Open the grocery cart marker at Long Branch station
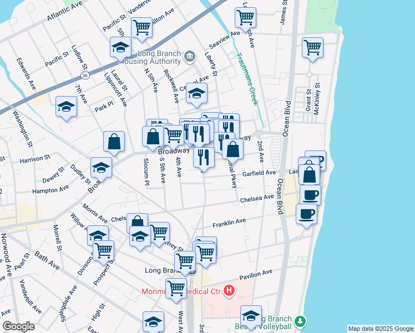This screenshot has height=333, width=415. (185, 262)
